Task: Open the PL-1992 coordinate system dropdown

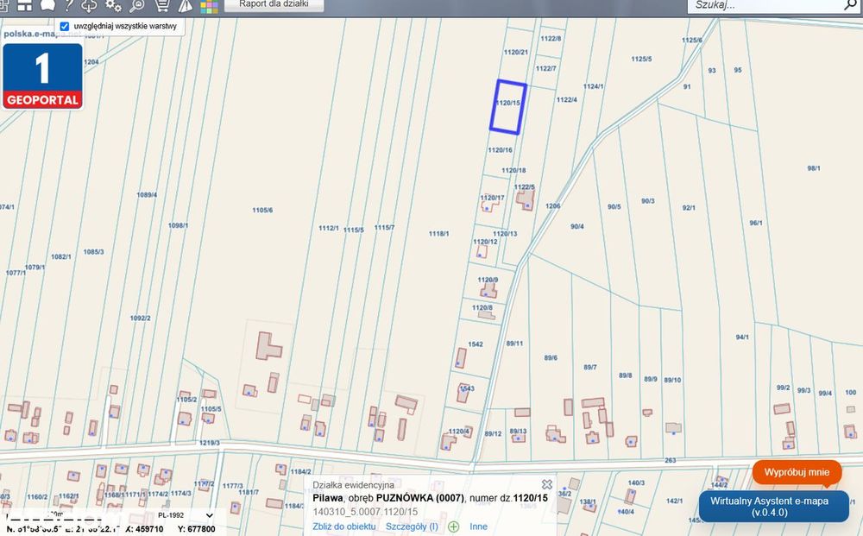Action: (x=185, y=515)
